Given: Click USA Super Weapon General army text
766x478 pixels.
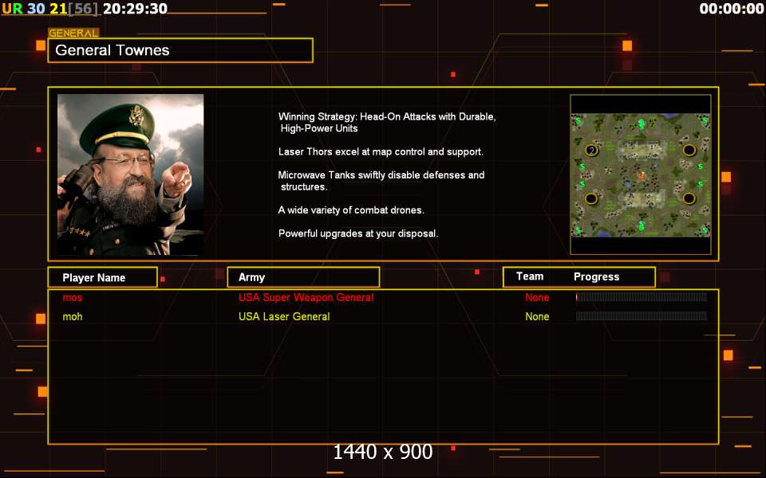Looking at the screenshot, I should (306, 297).
